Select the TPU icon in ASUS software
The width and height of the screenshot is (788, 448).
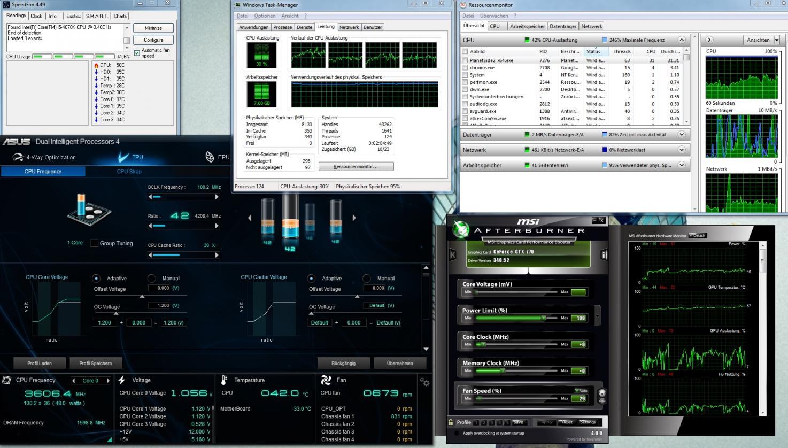pos(123,157)
